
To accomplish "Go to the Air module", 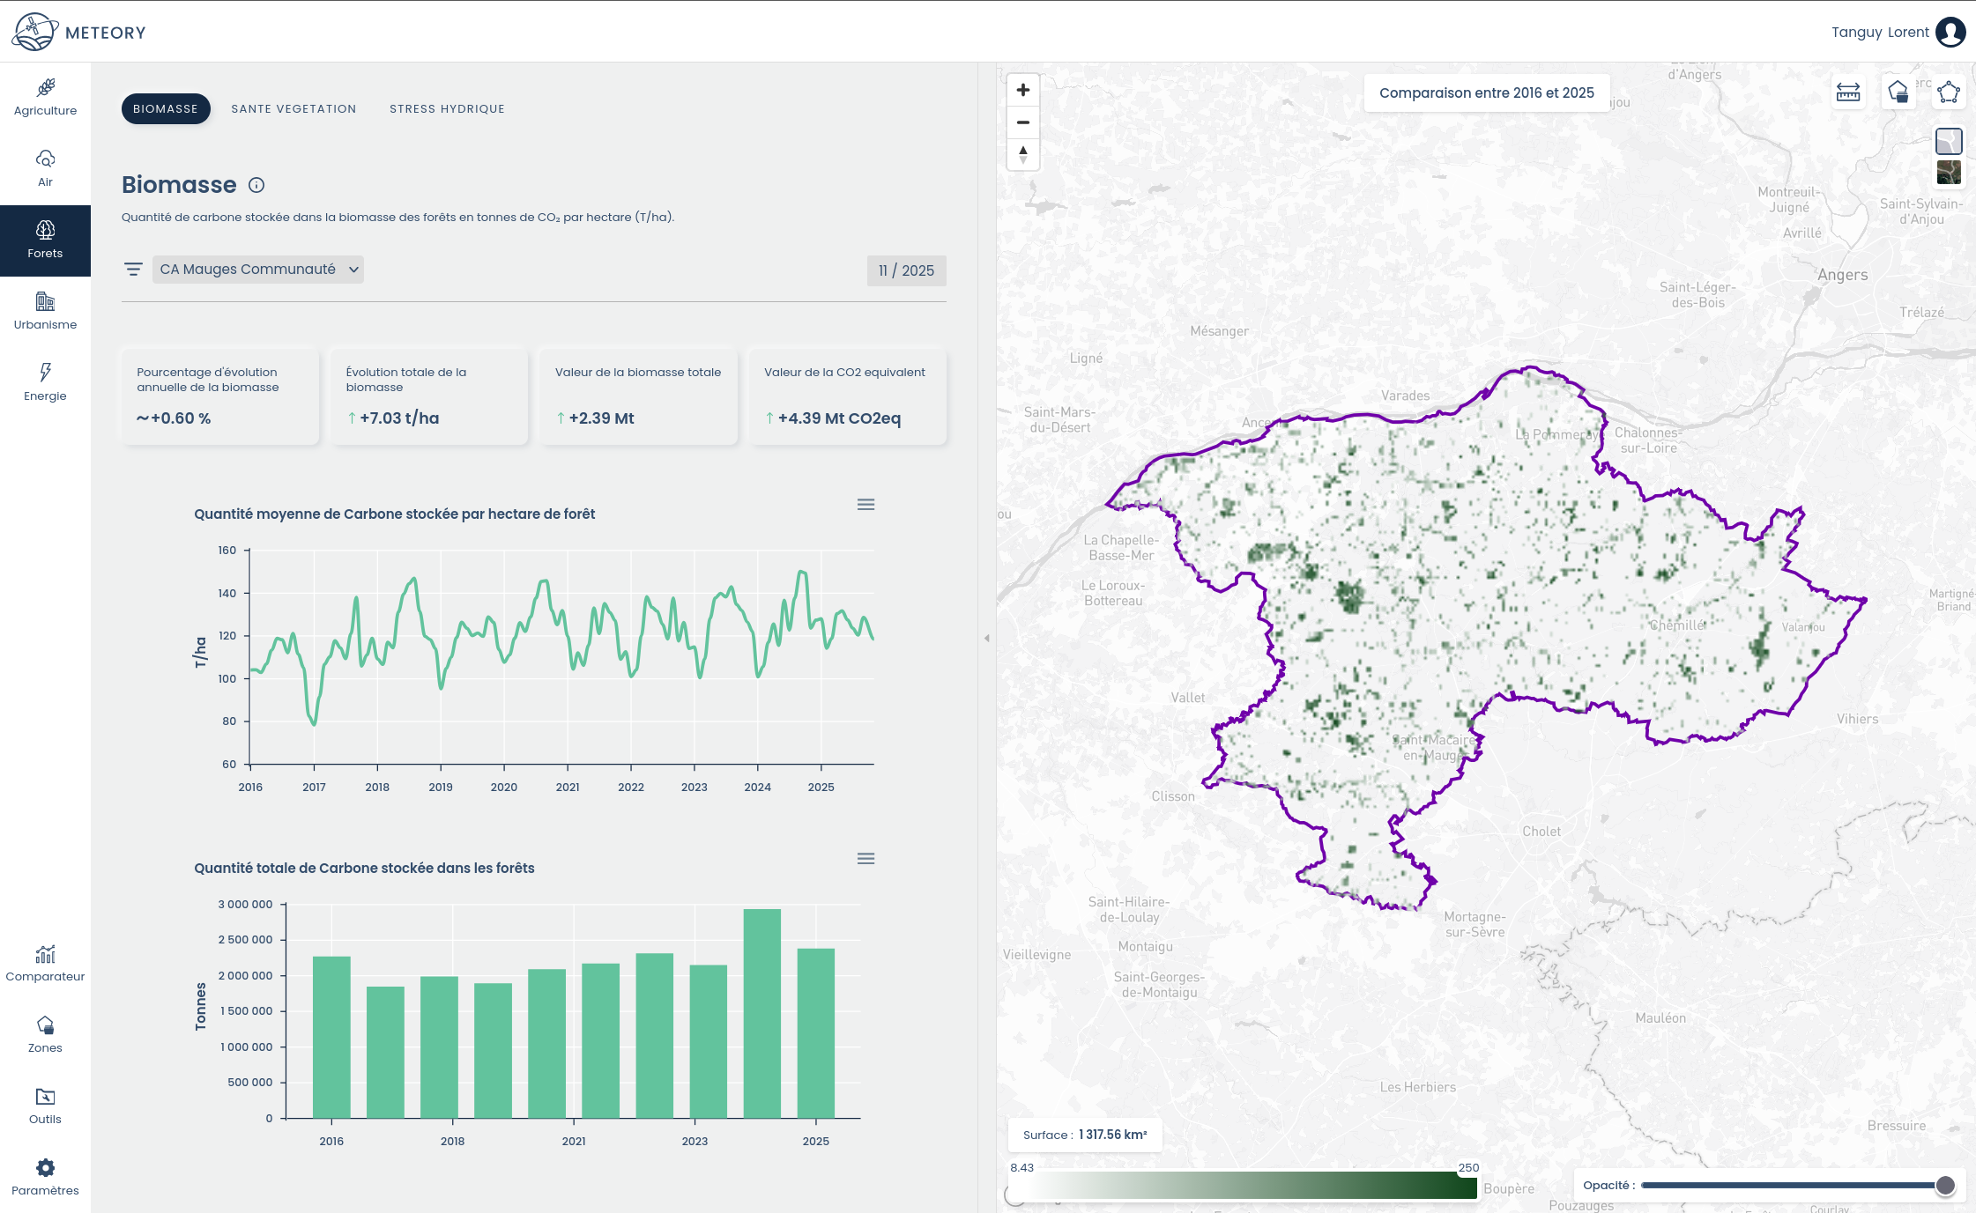I will click(45, 168).
